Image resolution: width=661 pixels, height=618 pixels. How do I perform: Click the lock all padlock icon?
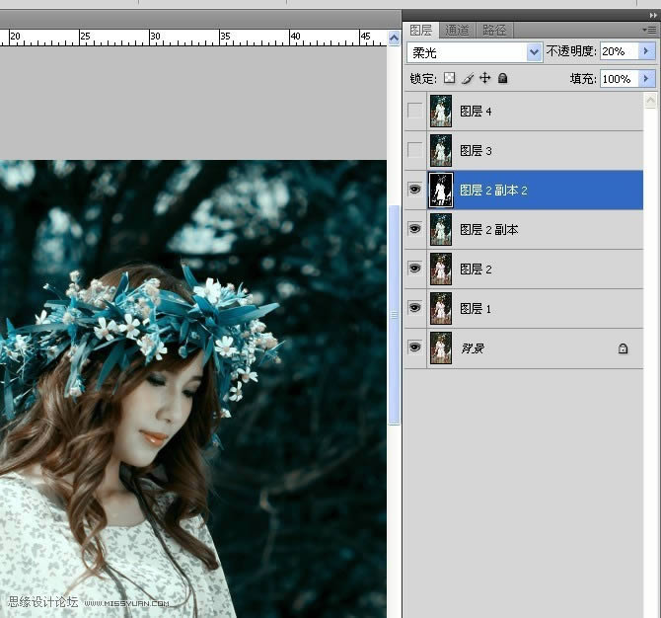[502, 78]
